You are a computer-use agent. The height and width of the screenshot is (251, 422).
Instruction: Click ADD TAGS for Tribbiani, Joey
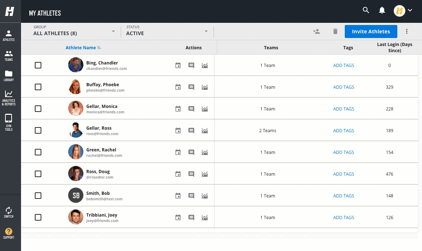tap(343, 218)
